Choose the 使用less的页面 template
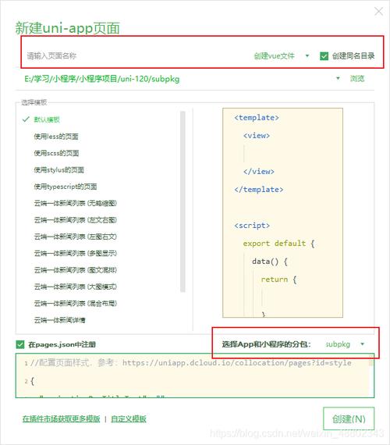The width and height of the screenshot is (390, 445). pyautogui.click(x=56, y=137)
